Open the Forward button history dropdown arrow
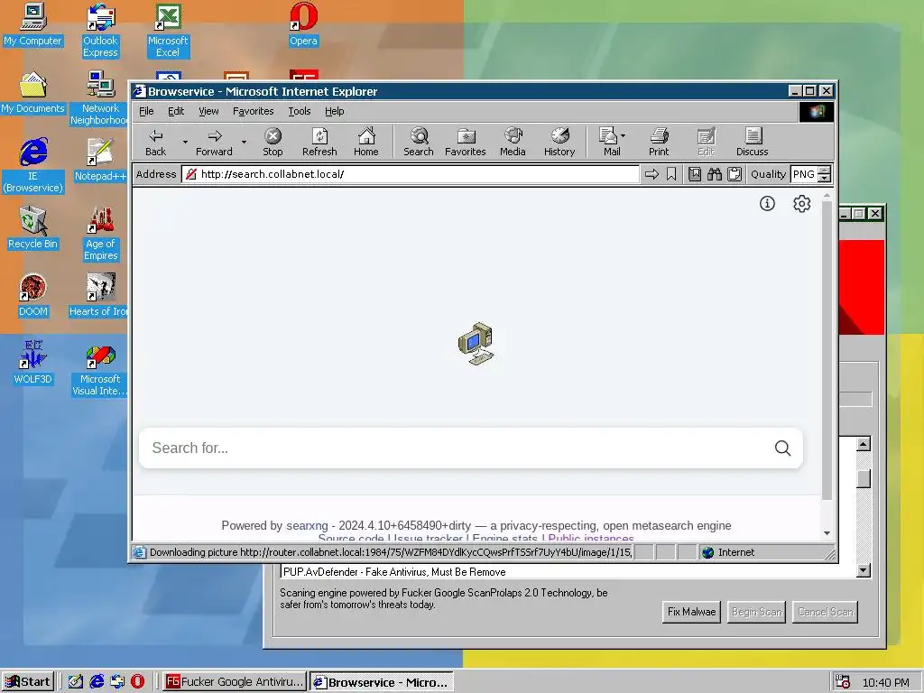924x693 pixels. (244, 142)
